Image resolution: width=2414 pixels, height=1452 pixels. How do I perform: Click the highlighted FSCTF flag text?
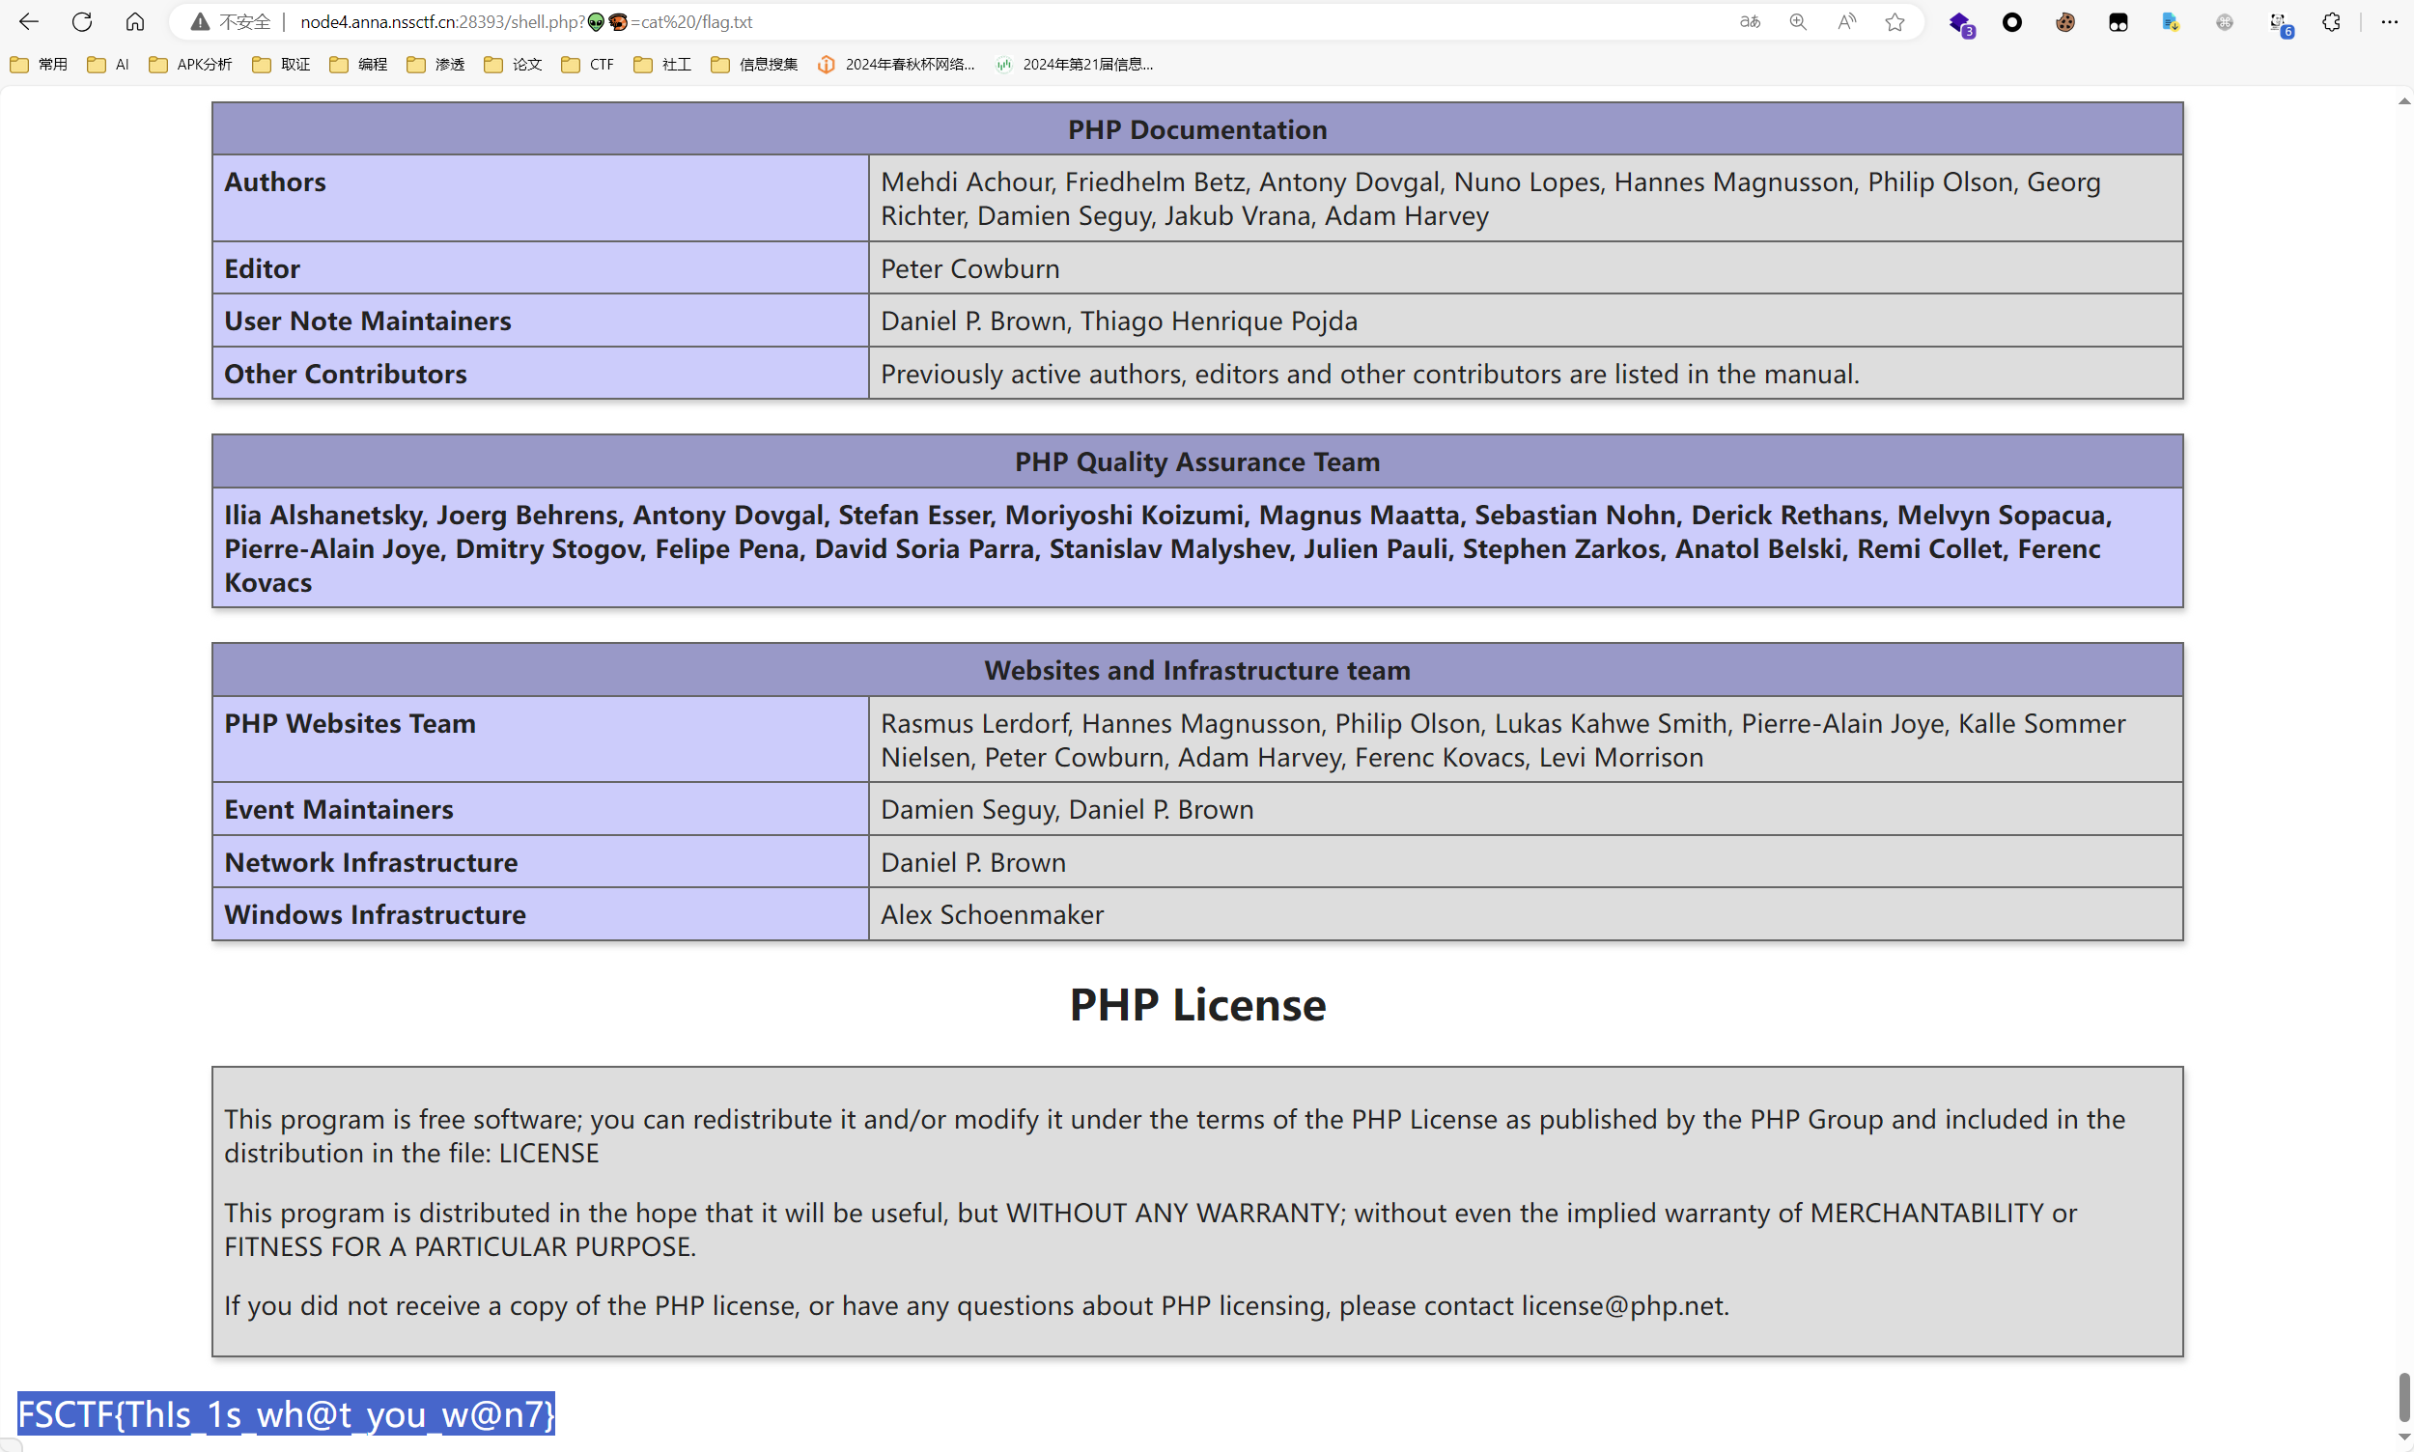coord(286,1413)
